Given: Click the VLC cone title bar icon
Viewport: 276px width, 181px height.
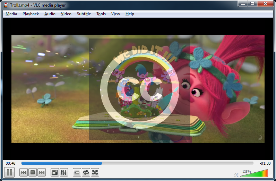Looking at the screenshot, I should (x=6, y=5).
